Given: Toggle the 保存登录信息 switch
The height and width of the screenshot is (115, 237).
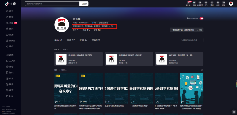Looking at the screenshot, I should tap(201, 19).
